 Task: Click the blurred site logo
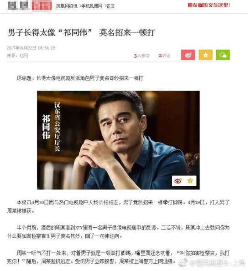(x=18, y=5)
